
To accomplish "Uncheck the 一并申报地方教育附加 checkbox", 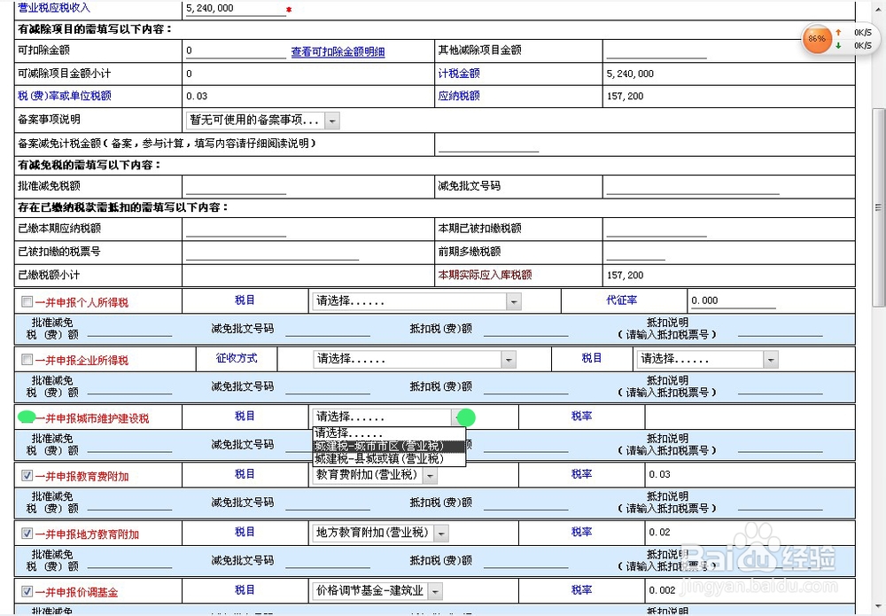I will (x=27, y=533).
